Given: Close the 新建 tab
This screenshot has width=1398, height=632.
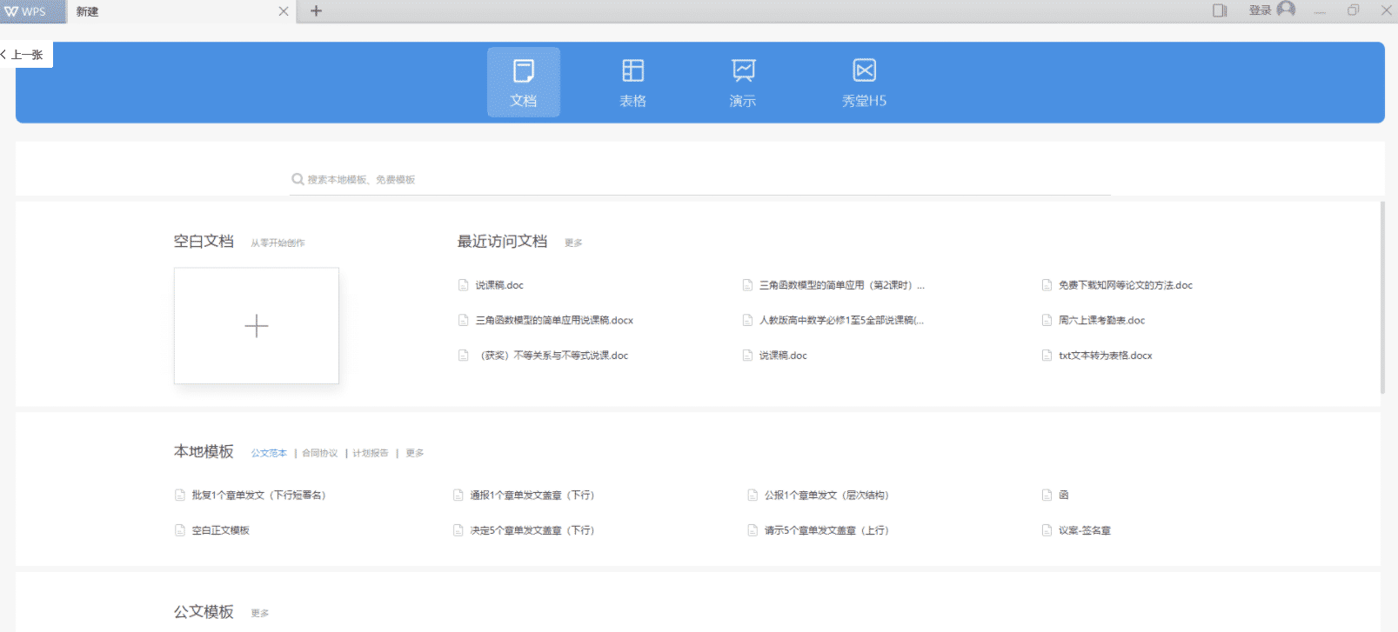Looking at the screenshot, I should tap(284, 11).
